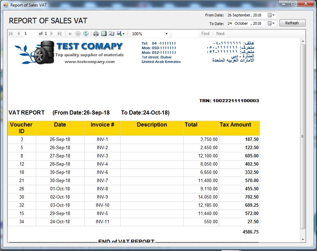Open page setup
The height and width of the screenshot is (251, 317).
pyautogui.click(x=111, y=34)
